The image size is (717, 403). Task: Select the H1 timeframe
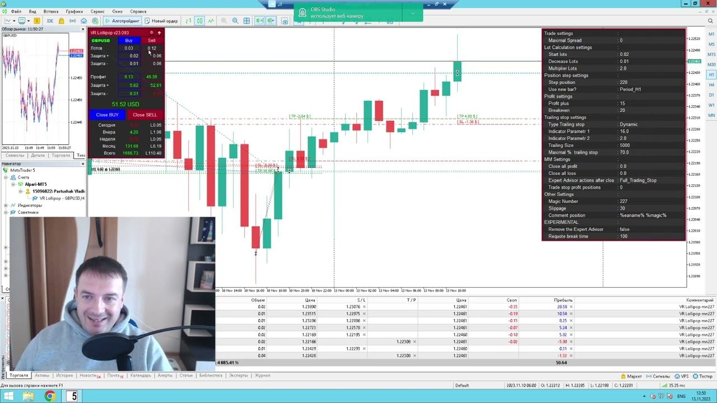[x=711, y=74]
